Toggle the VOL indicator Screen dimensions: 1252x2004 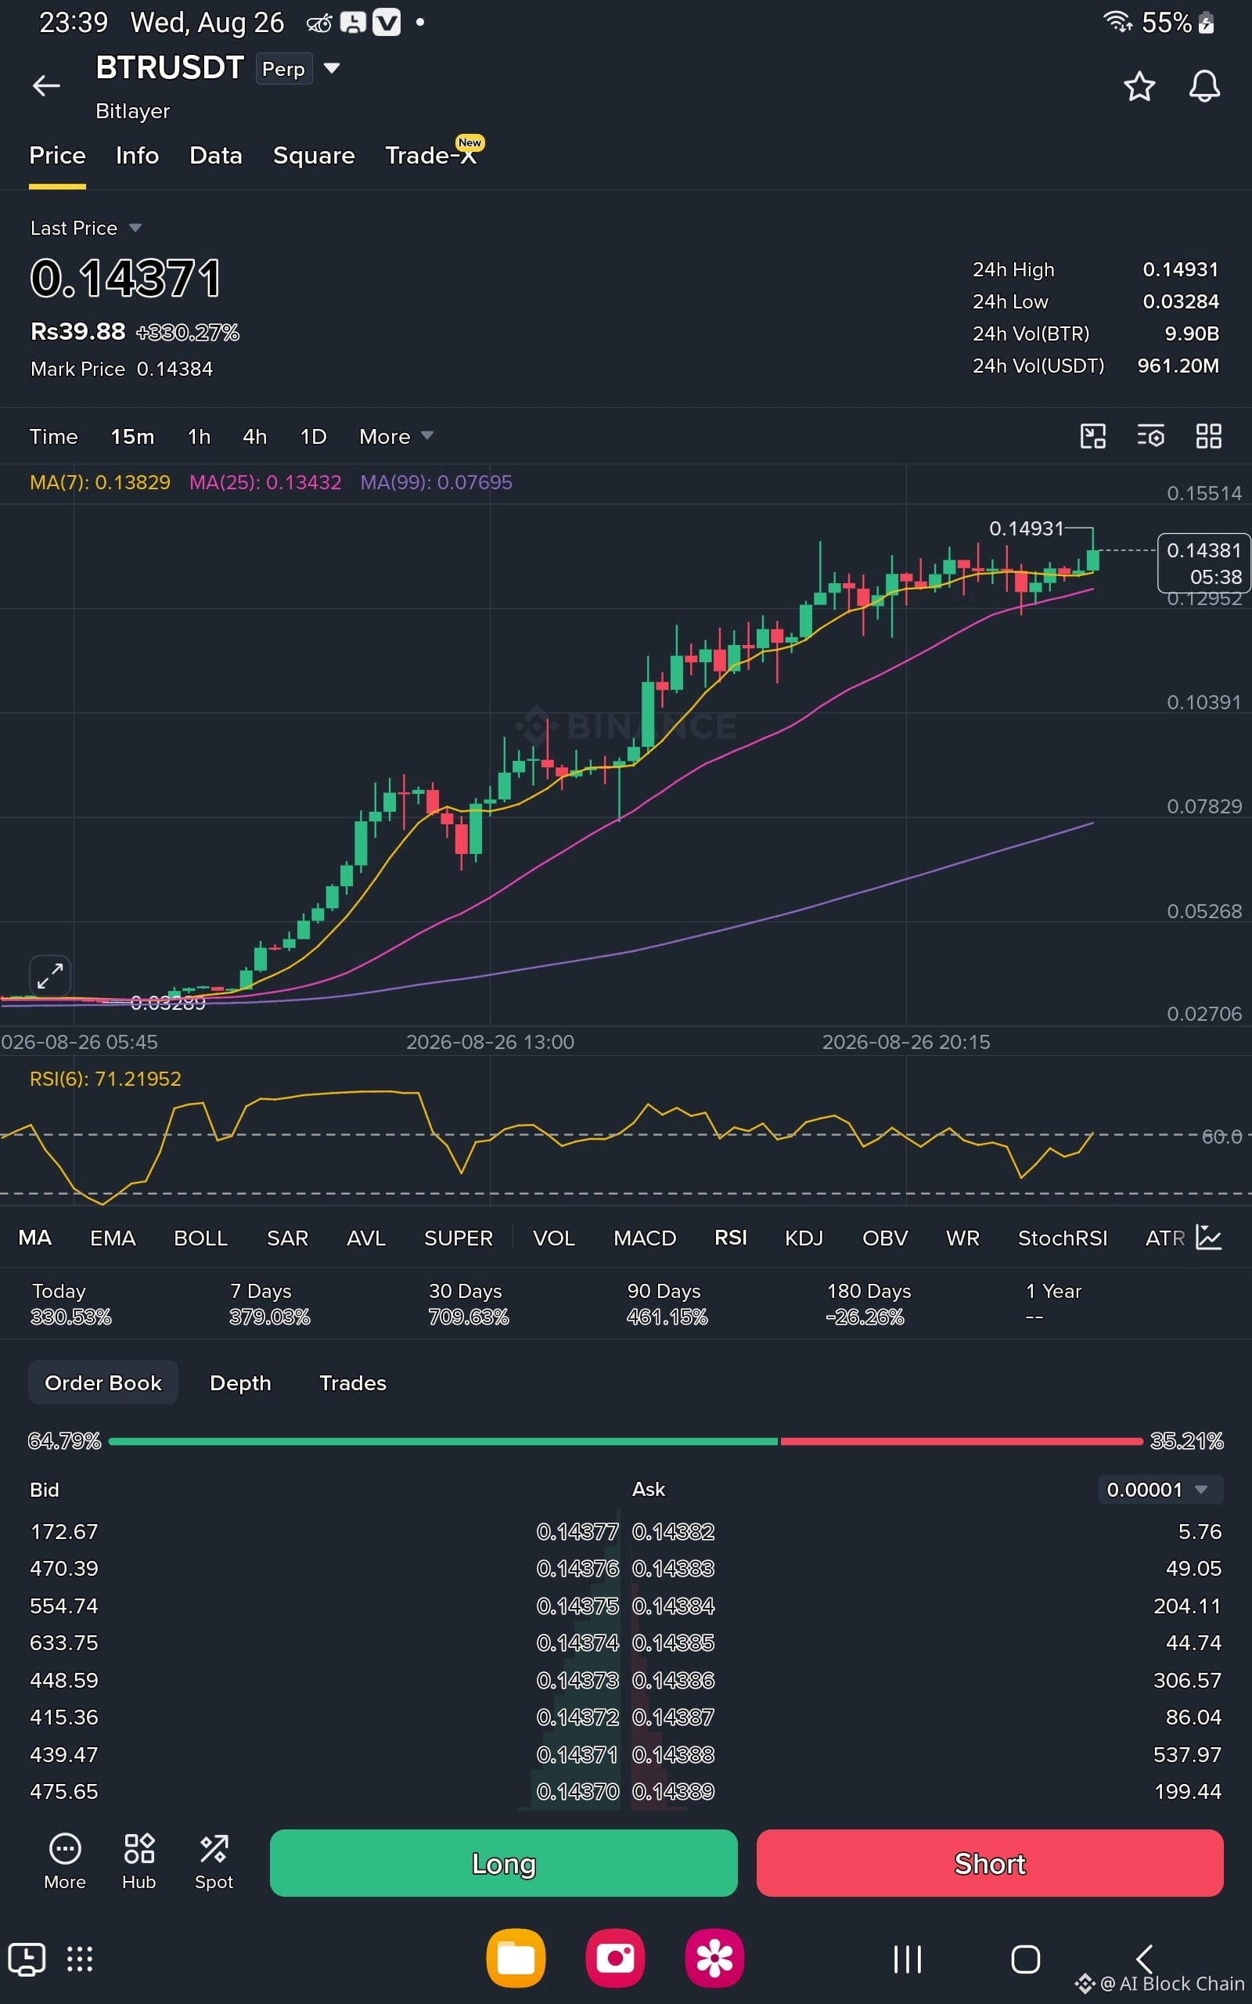click(x=554, y=1238)
